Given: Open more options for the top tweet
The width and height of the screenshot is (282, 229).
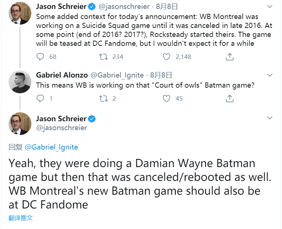Looking at the screenshot, I should (x=270, y=7).
